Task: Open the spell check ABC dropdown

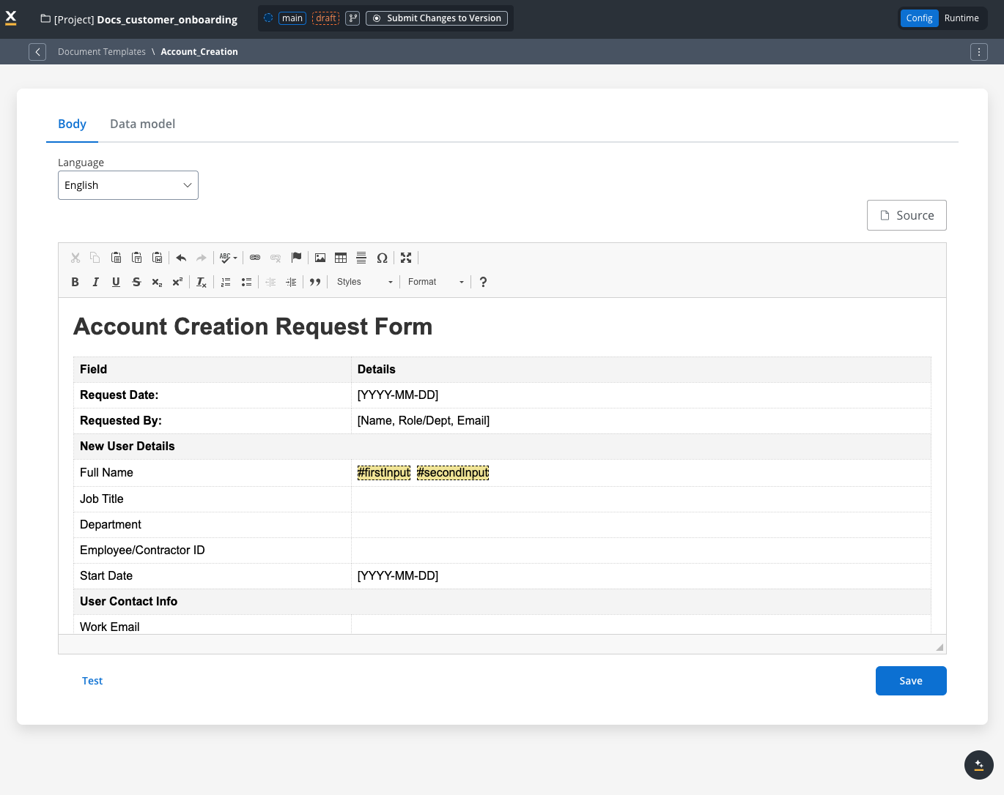Action: click(x=229, y=258)
